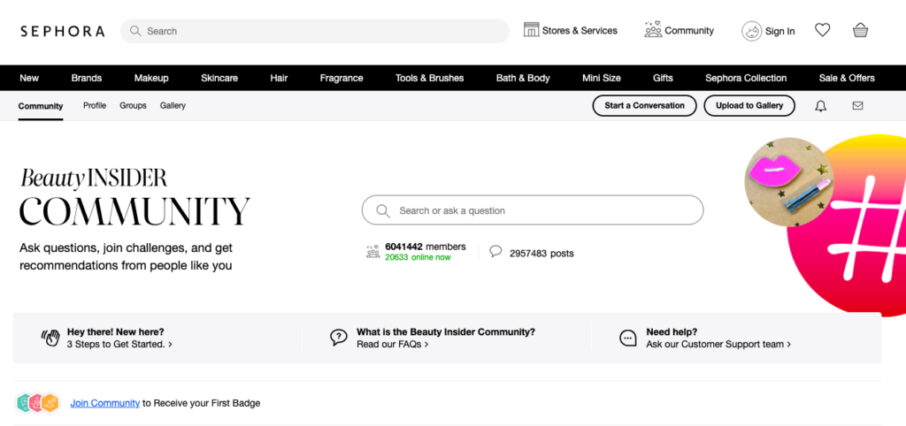Switch to the Gallery tab
Image resolution: width=906 pixels, height=426 pixels.
pos(173,106)
